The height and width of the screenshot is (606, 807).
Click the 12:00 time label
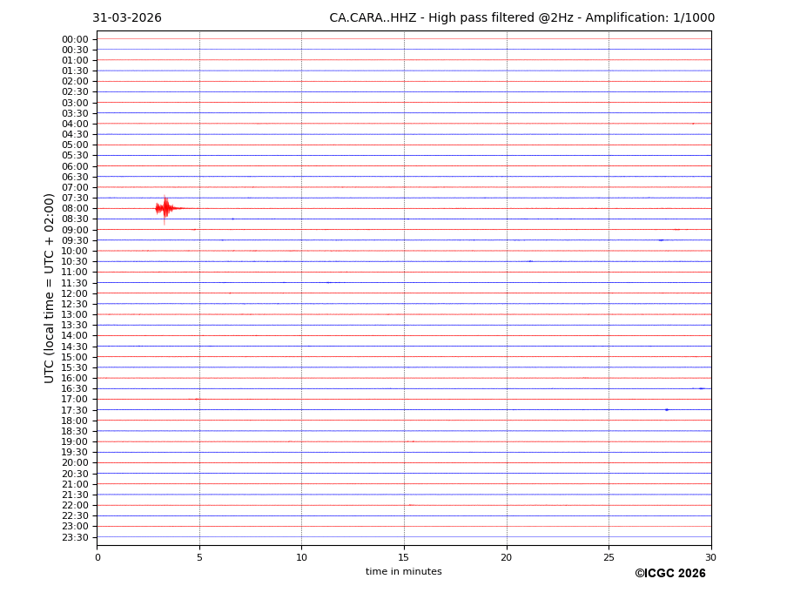point(75,293)
